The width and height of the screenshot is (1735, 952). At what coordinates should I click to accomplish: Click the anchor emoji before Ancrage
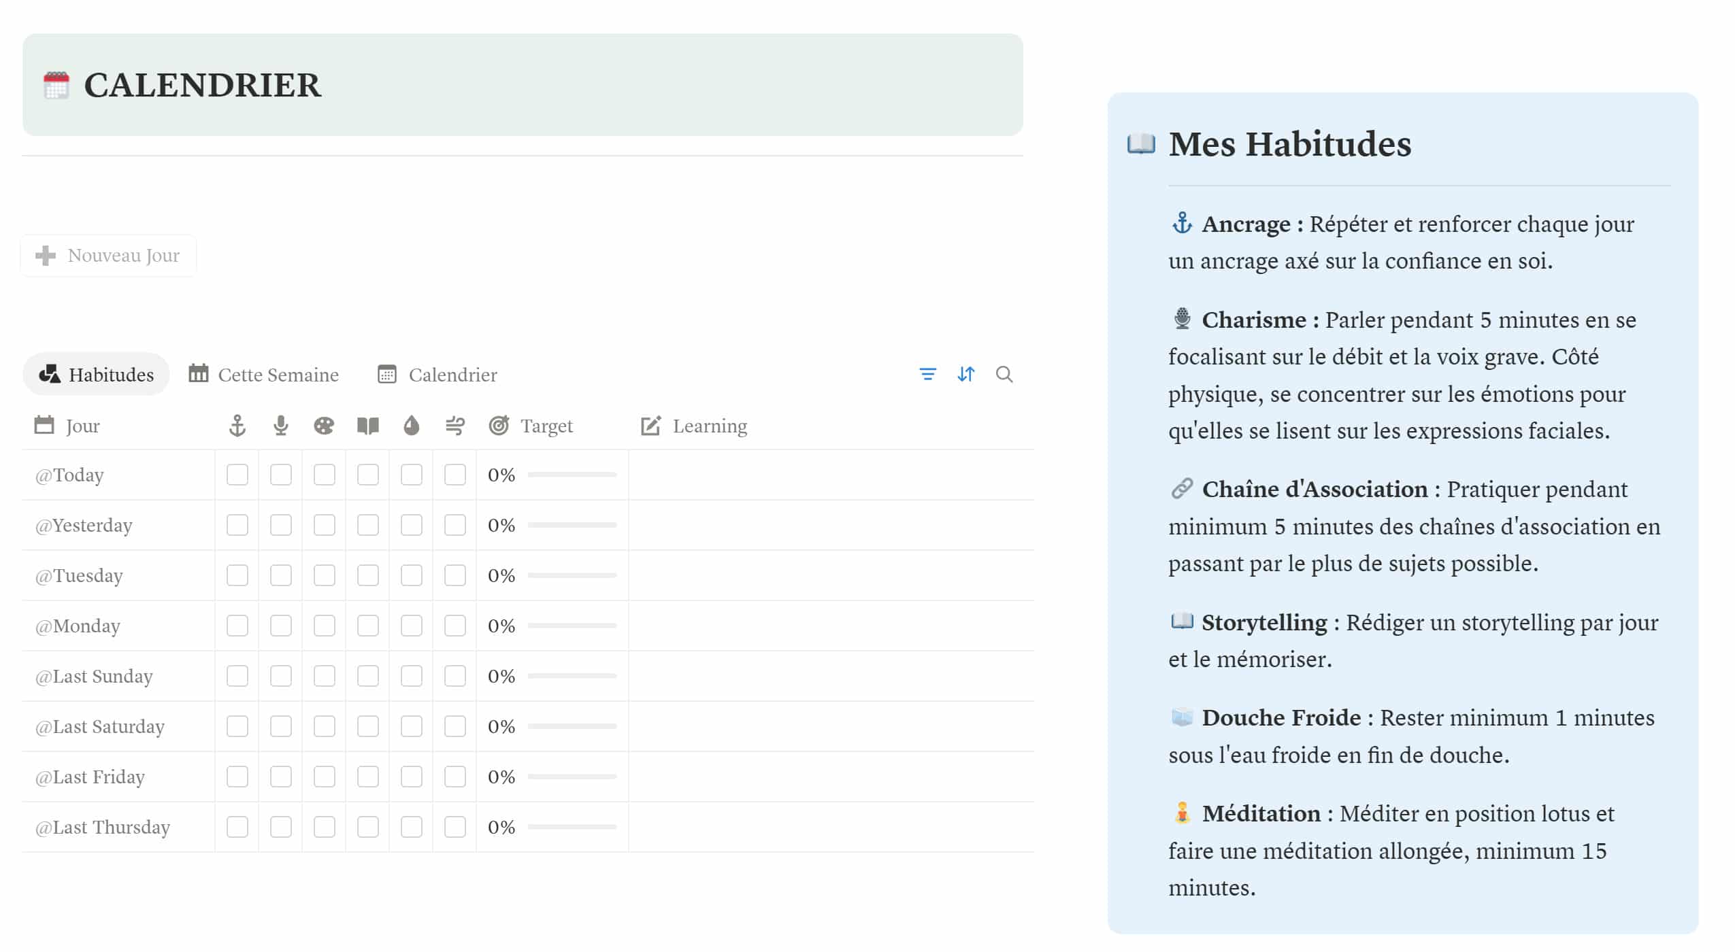click(1182, 223)
